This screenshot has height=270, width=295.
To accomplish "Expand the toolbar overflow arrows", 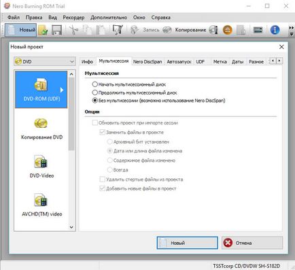I will click(x=292, y=31).
